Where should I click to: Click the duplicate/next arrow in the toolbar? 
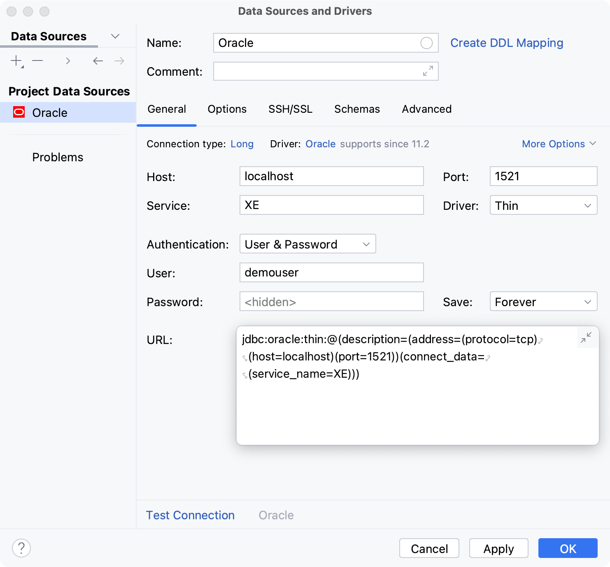(x=68, y=60)
